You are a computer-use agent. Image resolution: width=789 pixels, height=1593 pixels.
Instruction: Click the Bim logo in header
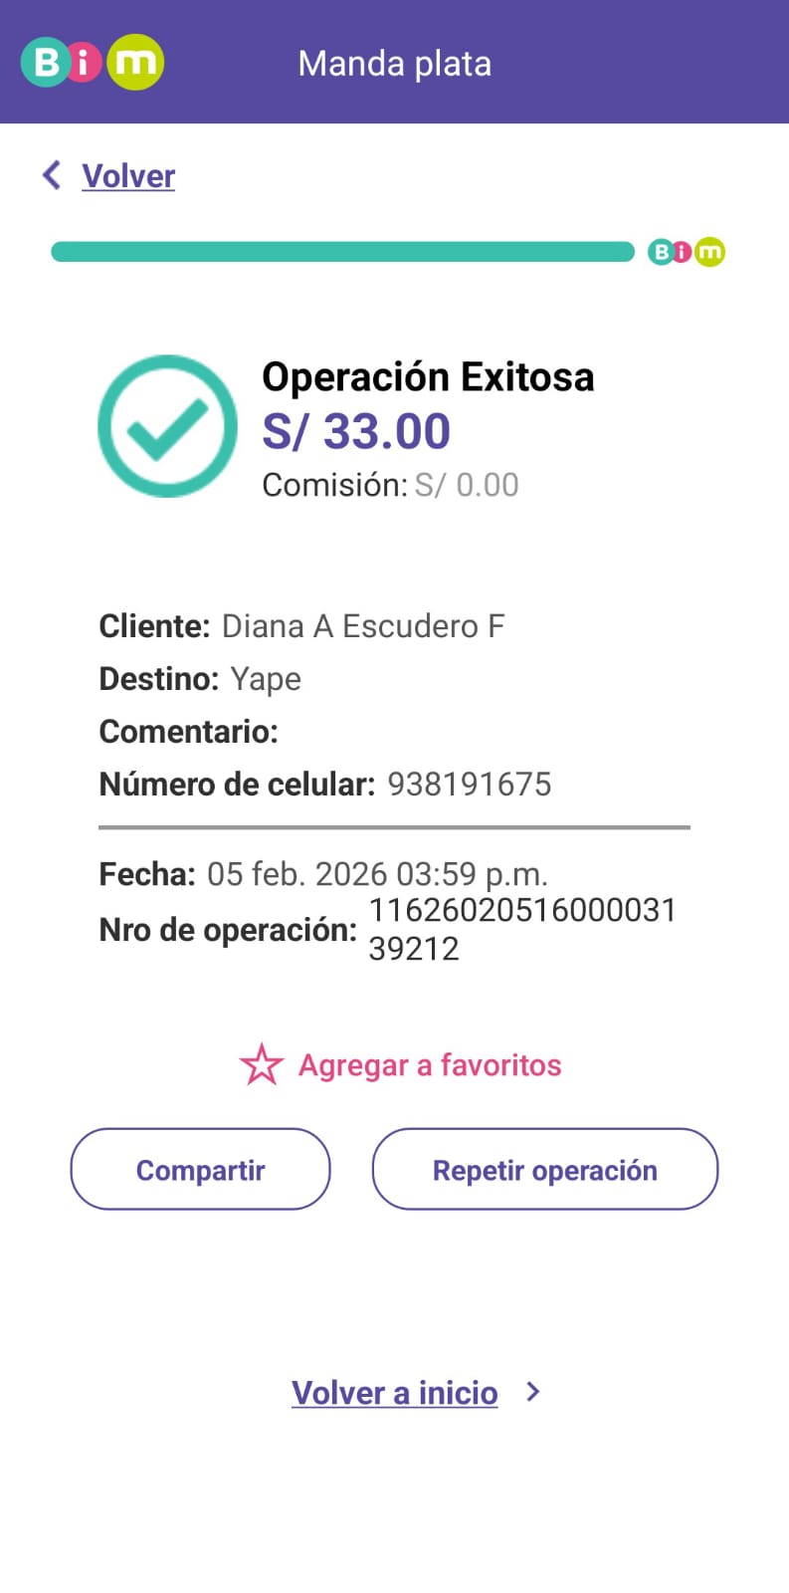pyautogui.click(x=93, y=62)
